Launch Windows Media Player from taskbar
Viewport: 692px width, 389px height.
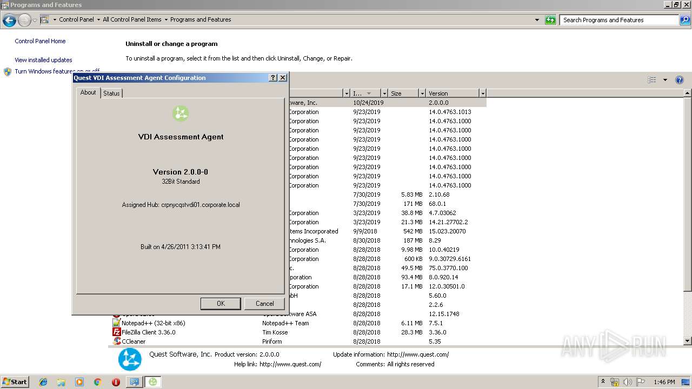79,382
